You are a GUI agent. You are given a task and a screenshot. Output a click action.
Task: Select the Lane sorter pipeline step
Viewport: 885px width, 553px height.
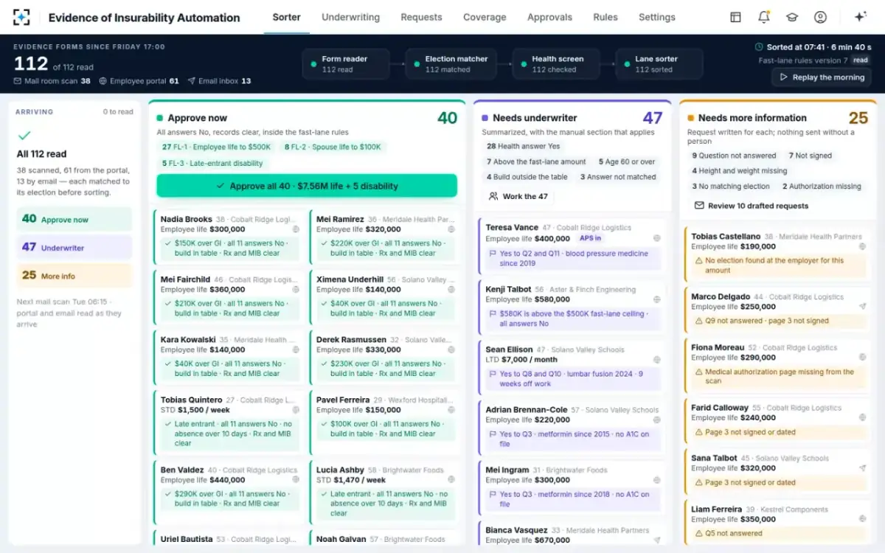click(659, 64)
